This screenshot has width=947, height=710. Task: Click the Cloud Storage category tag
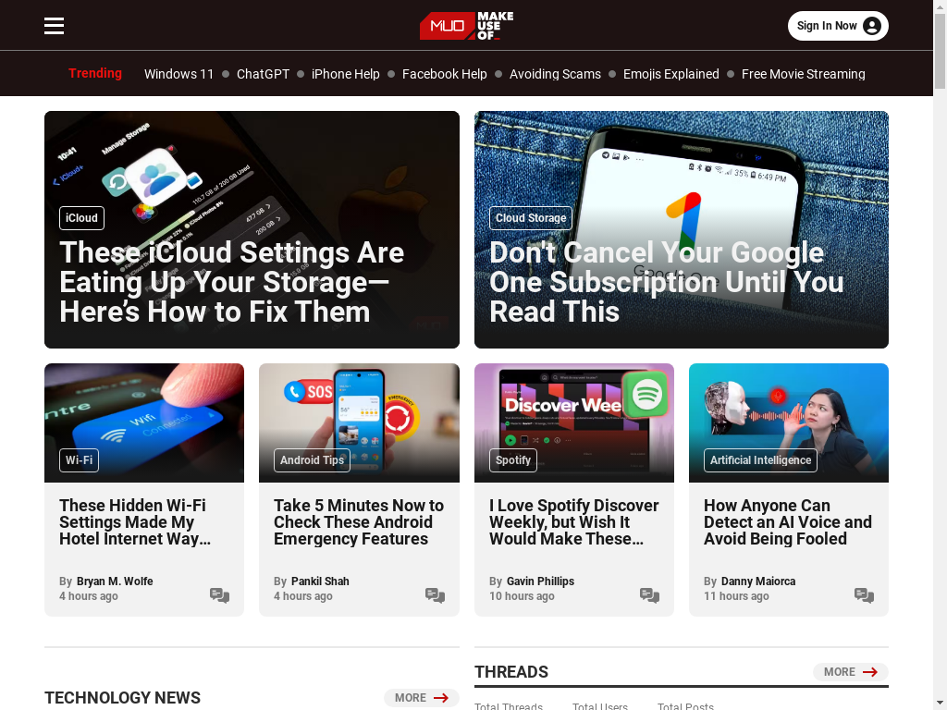point(530,218)
